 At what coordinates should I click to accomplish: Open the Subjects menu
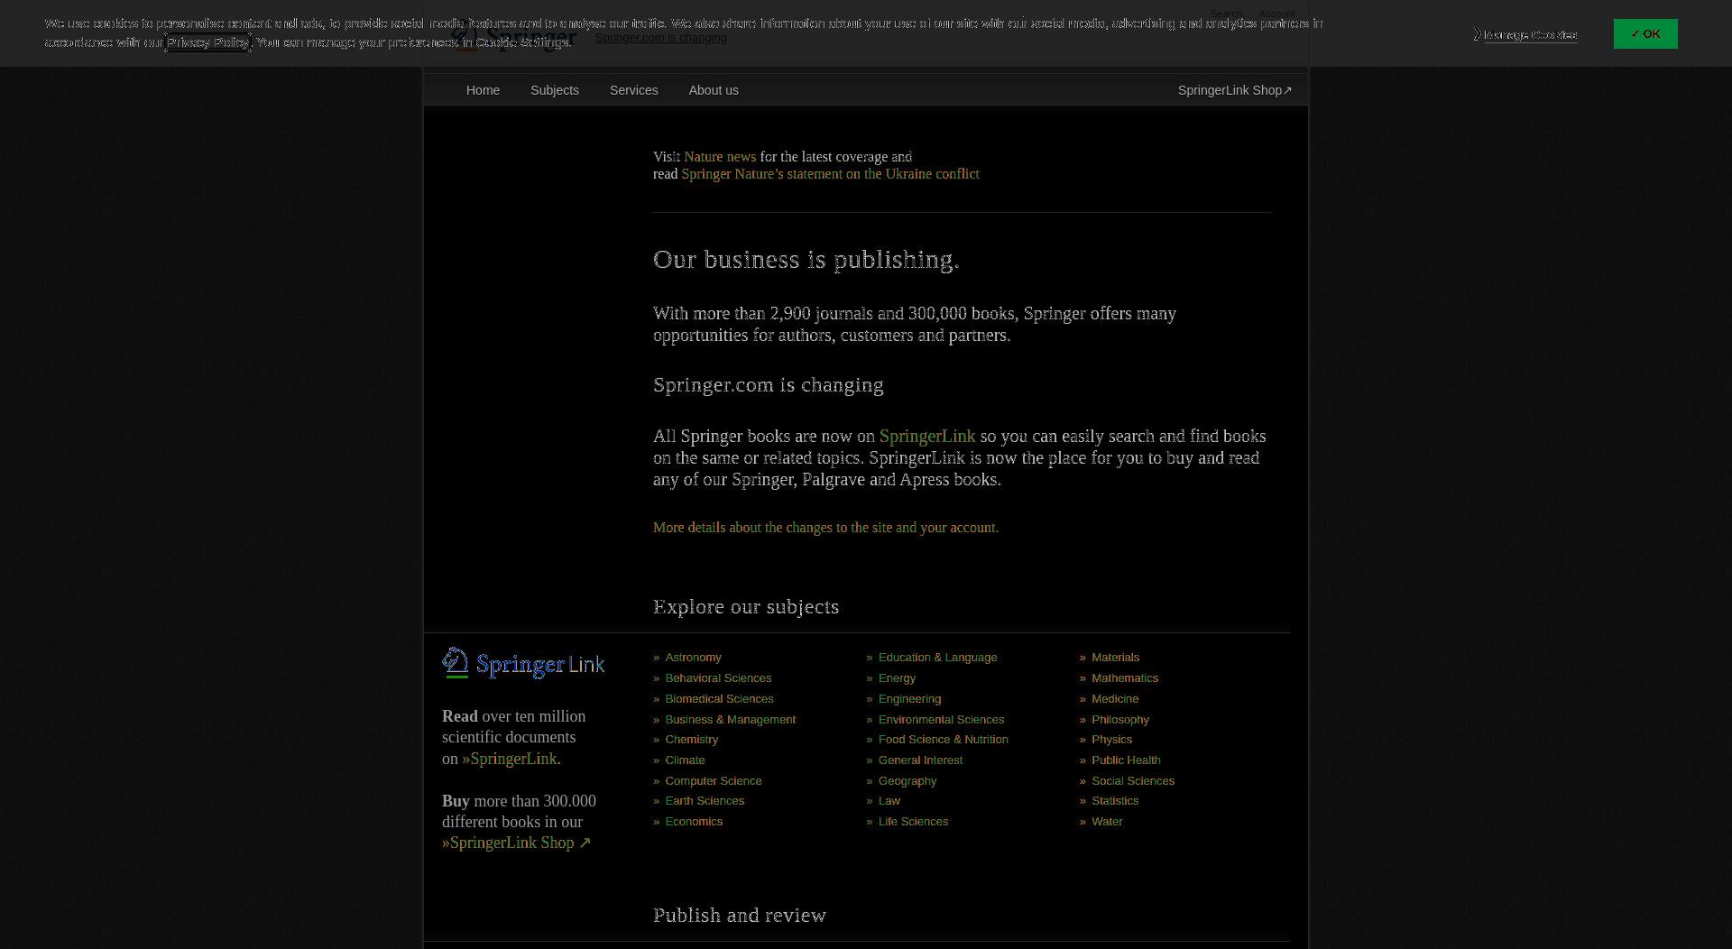click(554, 90)
